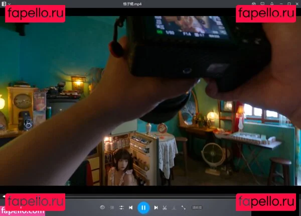This screenshot has height=216, width=301.
Task: Open the 清晰度 quality selector
Action: tap(197, 207)
